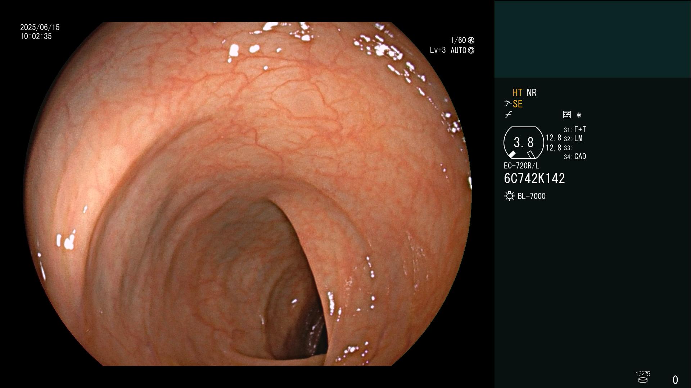
Task: Click the 1/60 shutter speed value
Action: [x=458, y=40]
